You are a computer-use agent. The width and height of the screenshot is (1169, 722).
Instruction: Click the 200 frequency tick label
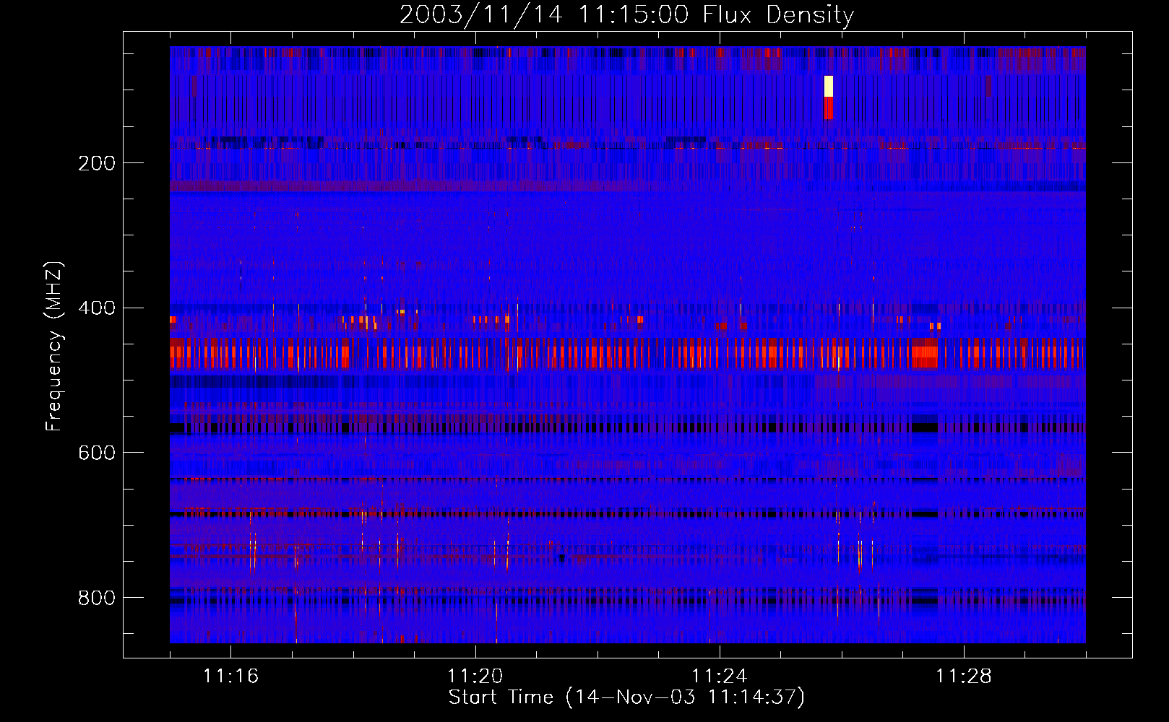point(97,163)
